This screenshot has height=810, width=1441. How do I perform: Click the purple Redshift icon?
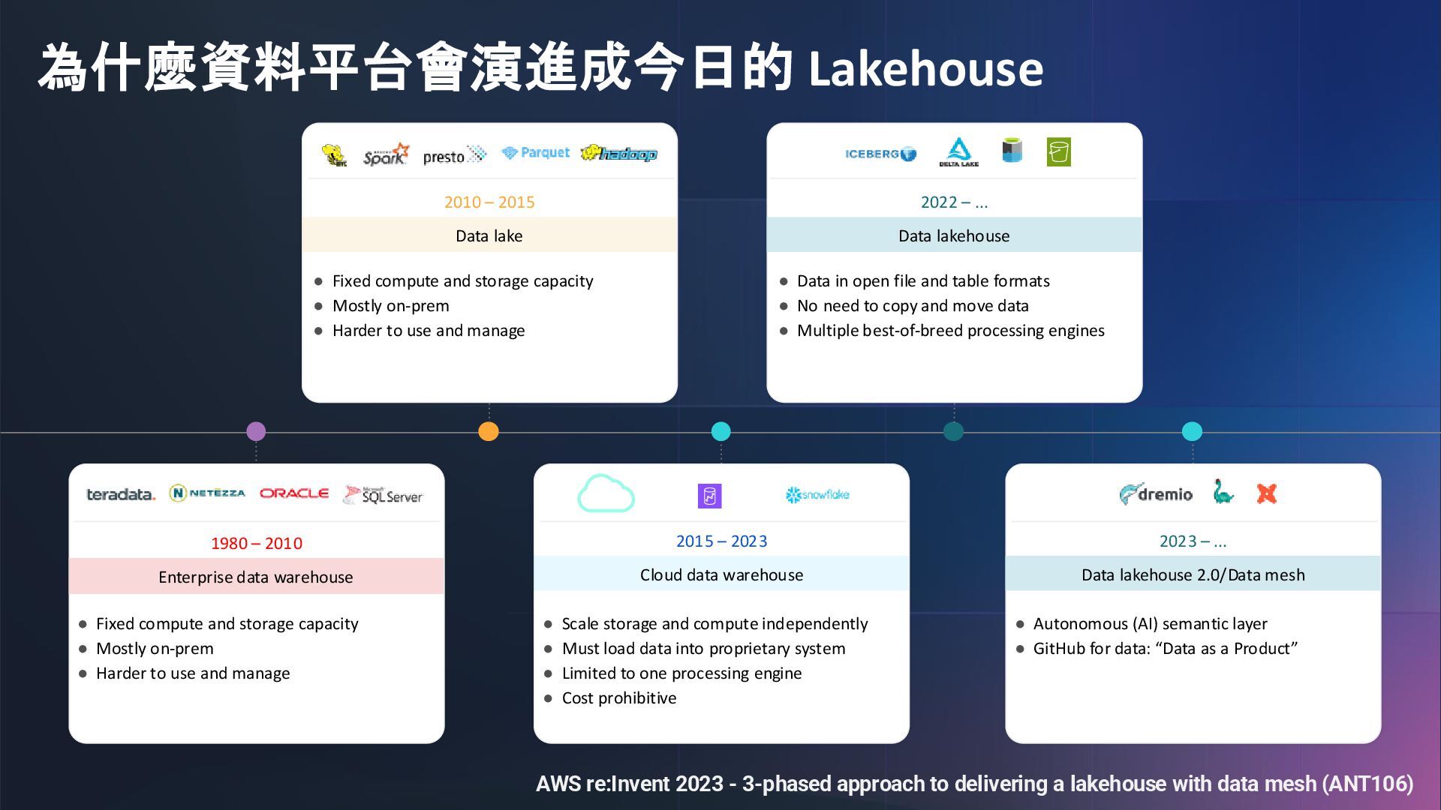point(709,496)
